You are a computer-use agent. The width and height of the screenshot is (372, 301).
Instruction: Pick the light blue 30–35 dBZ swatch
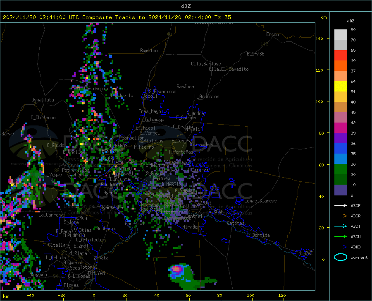341,159
